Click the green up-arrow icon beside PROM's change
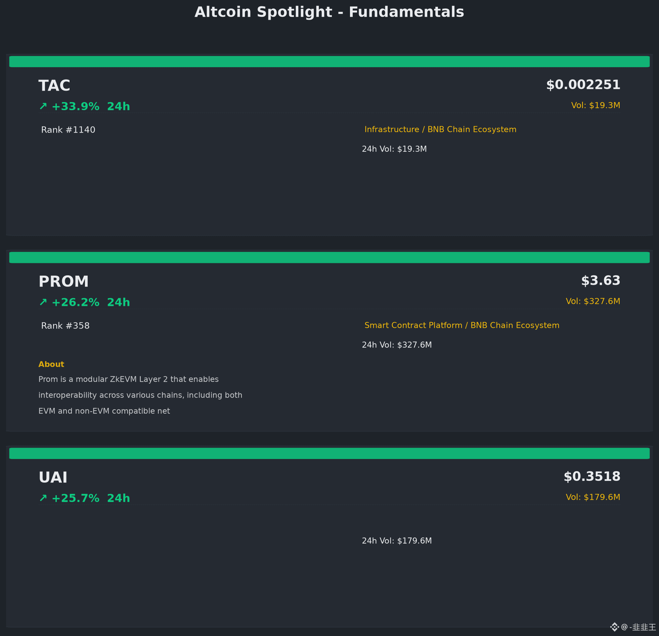 [43, 302]
